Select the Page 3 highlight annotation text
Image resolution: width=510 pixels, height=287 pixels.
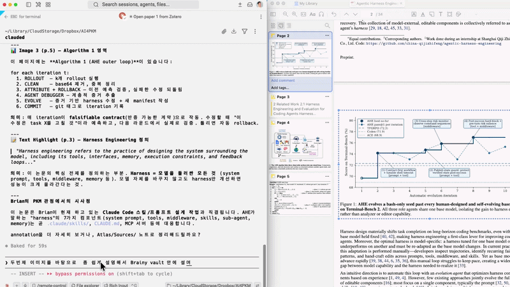300,109
